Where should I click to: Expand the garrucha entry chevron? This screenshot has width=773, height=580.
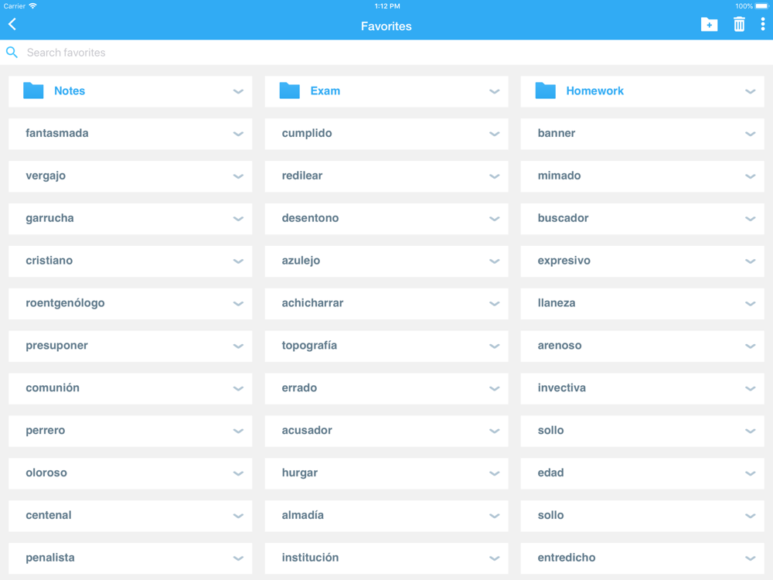[x=238, y=219]
